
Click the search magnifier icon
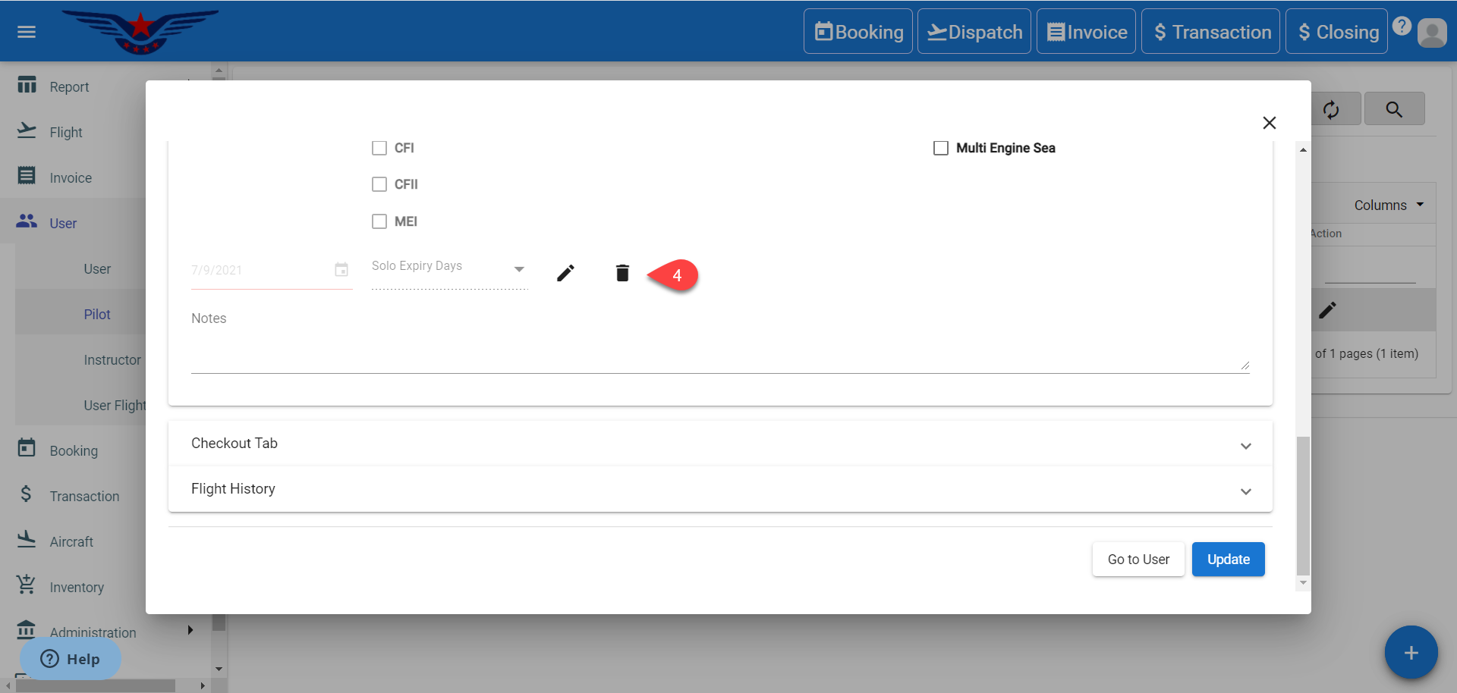(x=1394, y=109)
